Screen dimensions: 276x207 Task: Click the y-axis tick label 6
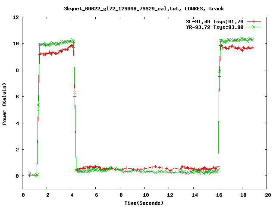pos(17,97)
